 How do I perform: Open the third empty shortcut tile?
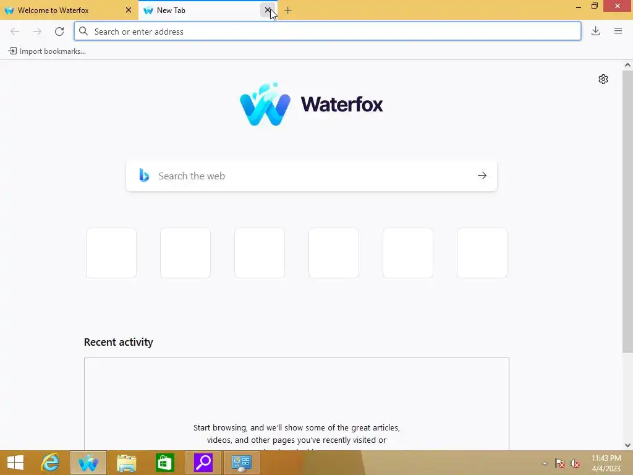coord(260,253)
